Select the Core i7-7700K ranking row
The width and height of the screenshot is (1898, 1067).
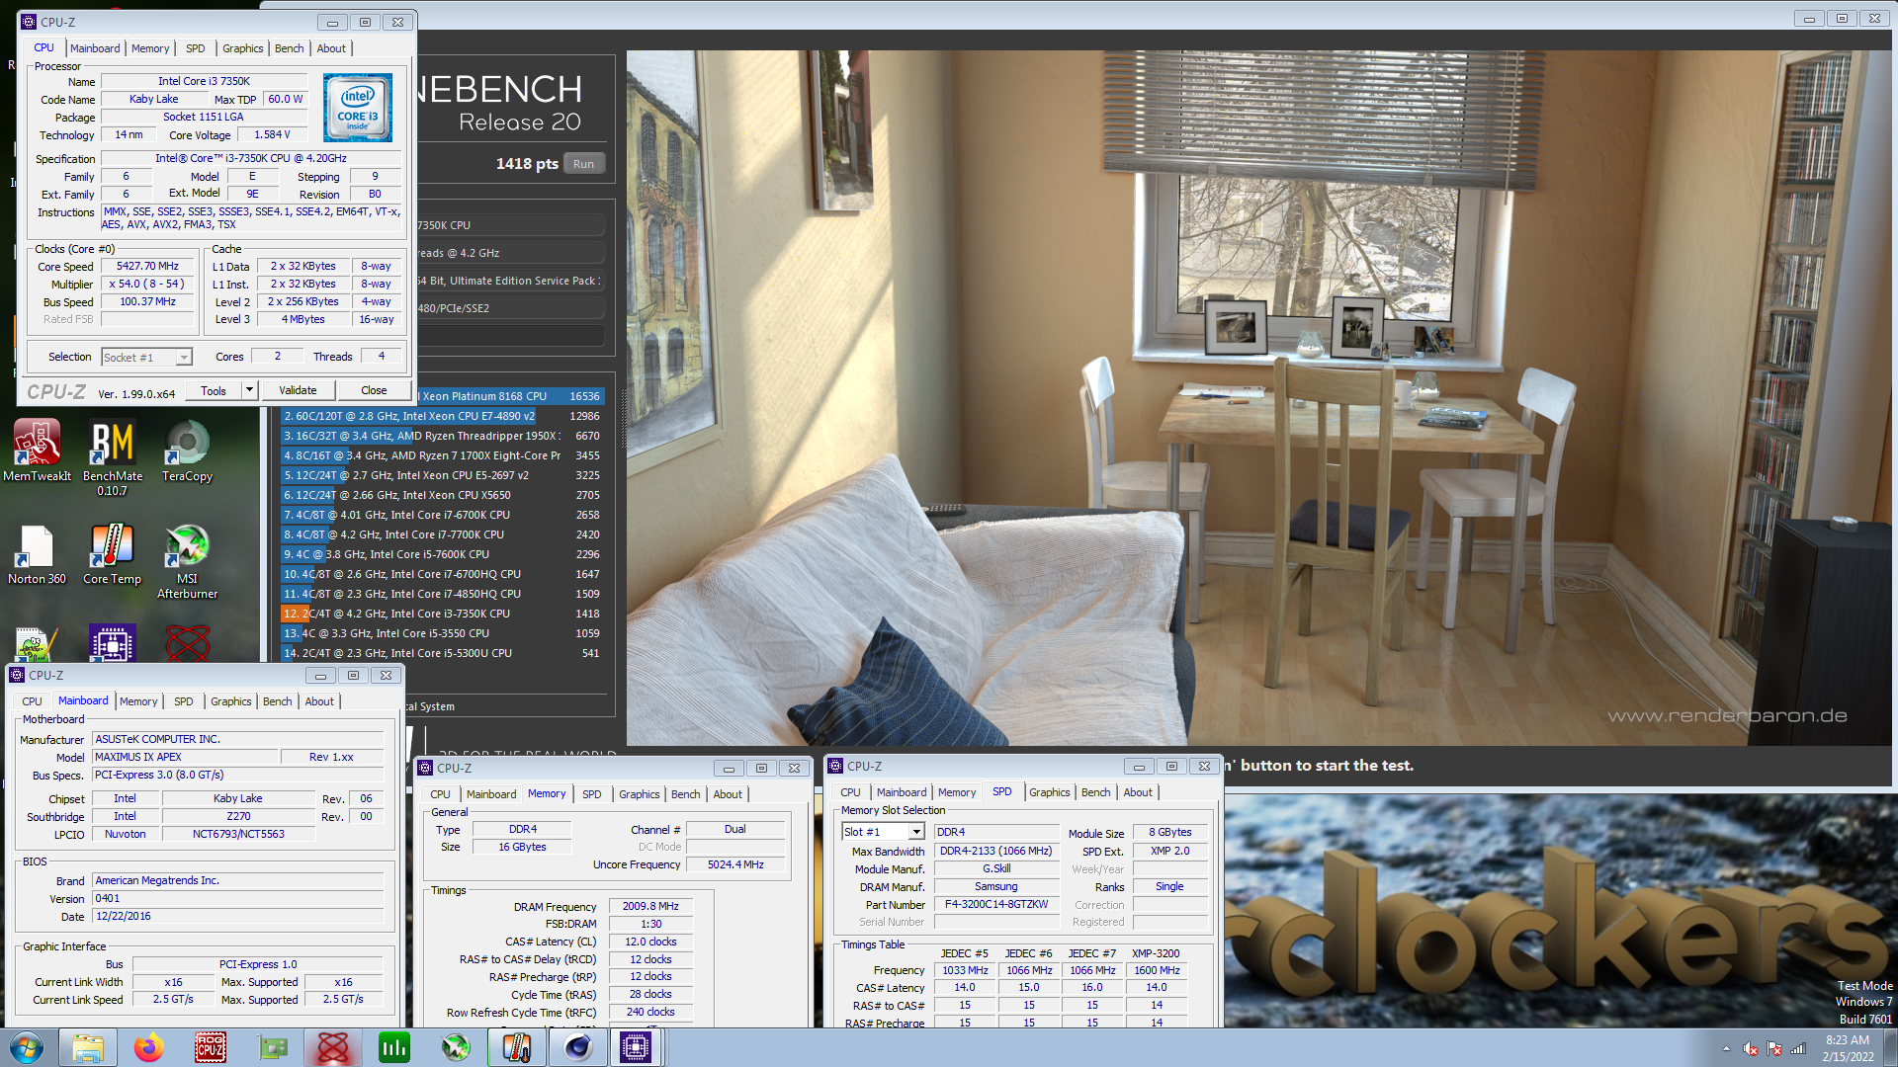pyautogui.click(x=442, y=534)
